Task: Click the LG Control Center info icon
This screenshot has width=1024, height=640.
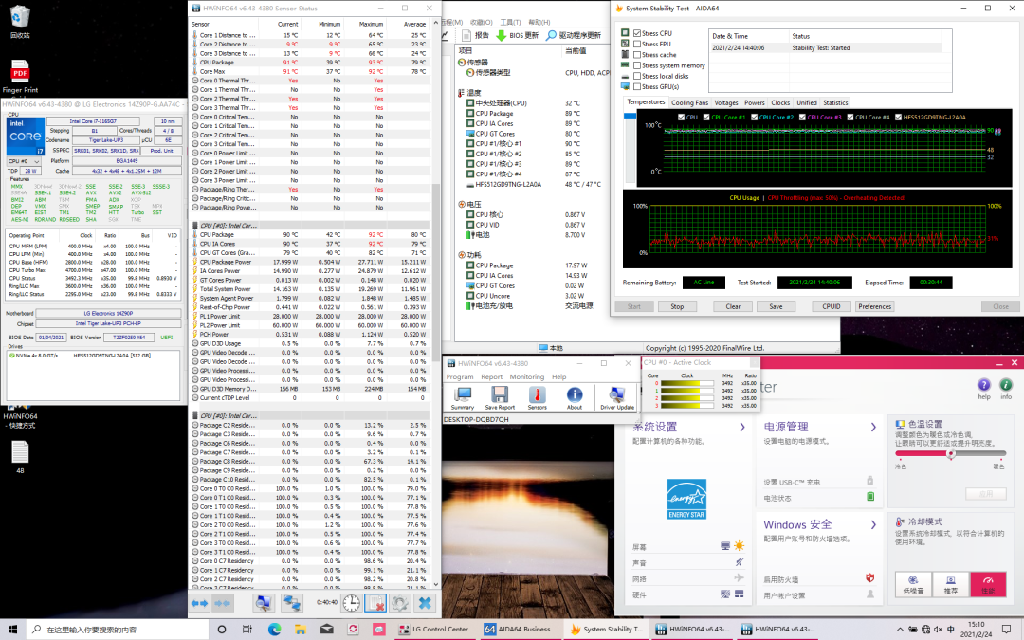Action: tap(1006, 386)
